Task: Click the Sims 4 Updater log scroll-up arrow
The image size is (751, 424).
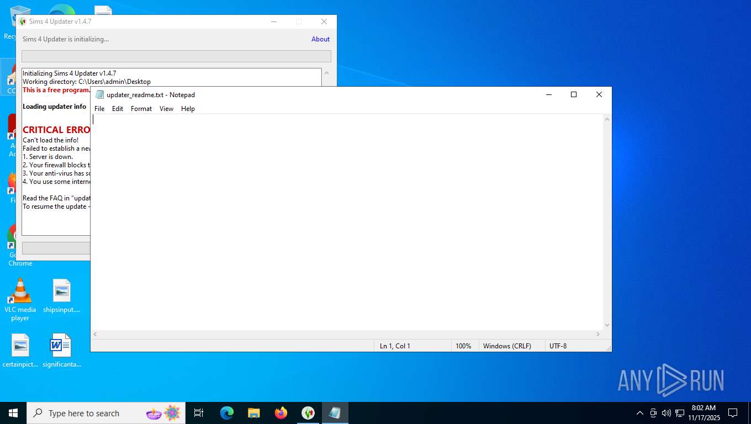Action: (x=326, y=73)
